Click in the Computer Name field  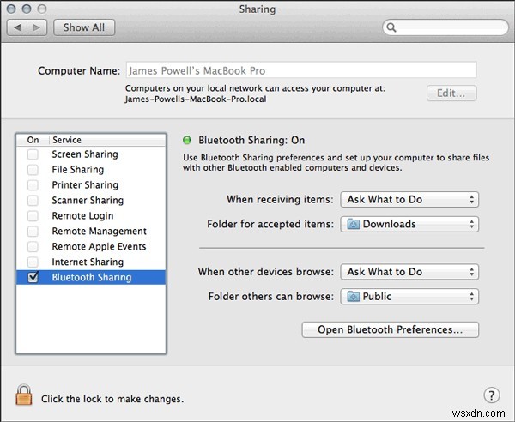[x=301, y=70]
